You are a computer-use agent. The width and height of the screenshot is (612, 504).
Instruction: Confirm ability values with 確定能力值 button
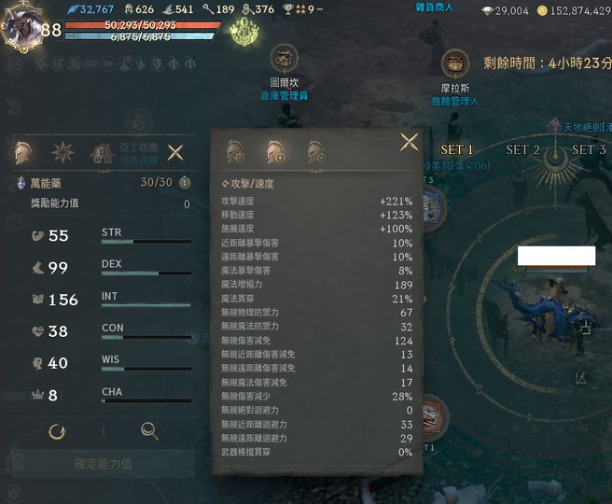click(x=104, y=464)
